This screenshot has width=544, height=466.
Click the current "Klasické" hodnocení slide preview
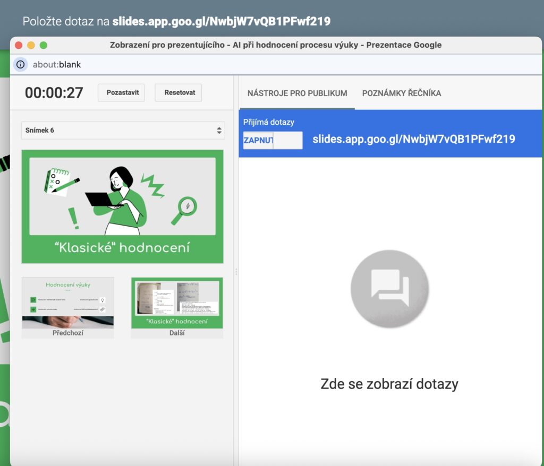tap(122, 206)
